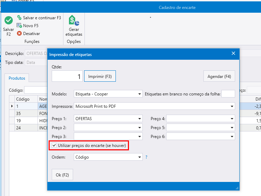The height and width of the screenshot is (196, 261).
Task: Expand the Preço 1 OFERTAS dropdown
Action: pyautogui.click(x=139, y=119)
